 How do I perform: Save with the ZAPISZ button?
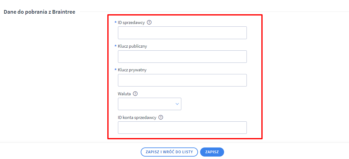tap(212, 152)
